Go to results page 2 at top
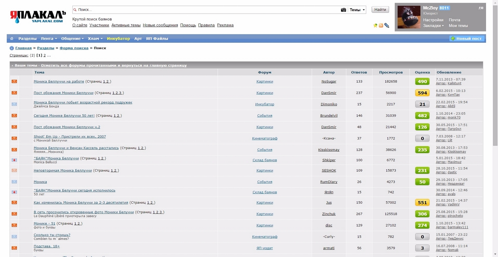Viewport: 498px width, 257px height. (x=45, y=55)
